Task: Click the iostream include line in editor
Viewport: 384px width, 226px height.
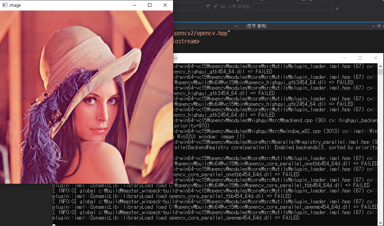Action: (186, 41)
